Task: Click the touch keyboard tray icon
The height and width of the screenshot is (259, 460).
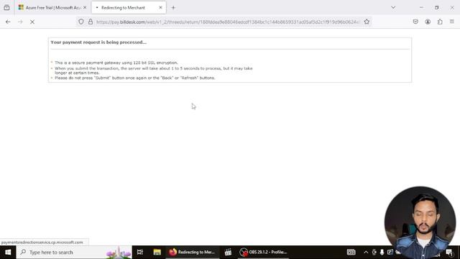Action: tap(351, 253)
